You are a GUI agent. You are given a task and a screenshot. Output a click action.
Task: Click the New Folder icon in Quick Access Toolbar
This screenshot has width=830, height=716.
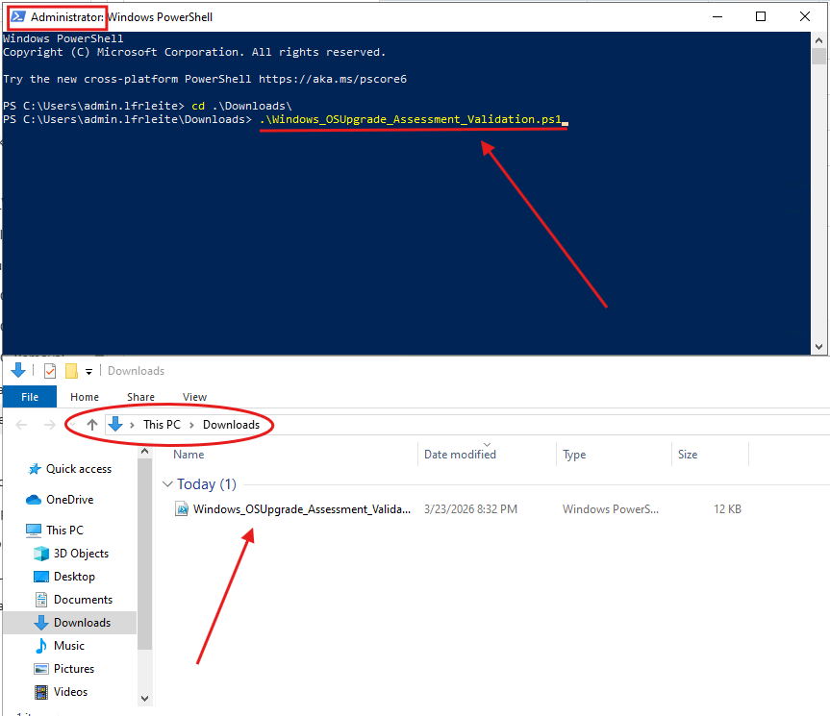(71, 371)
